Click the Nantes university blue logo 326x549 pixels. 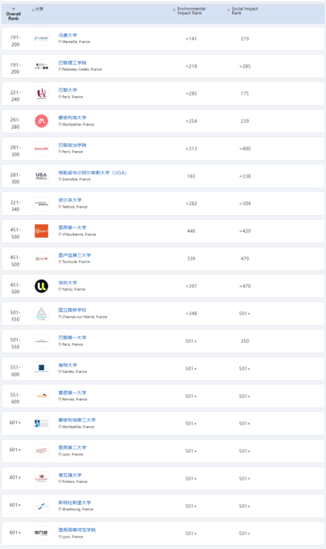pos(41,369)
